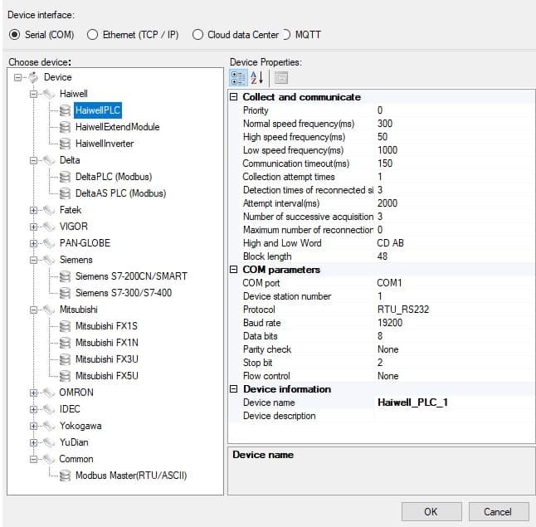Click the Common folder icon
The image size is (536, 527).
coord(49,459)
